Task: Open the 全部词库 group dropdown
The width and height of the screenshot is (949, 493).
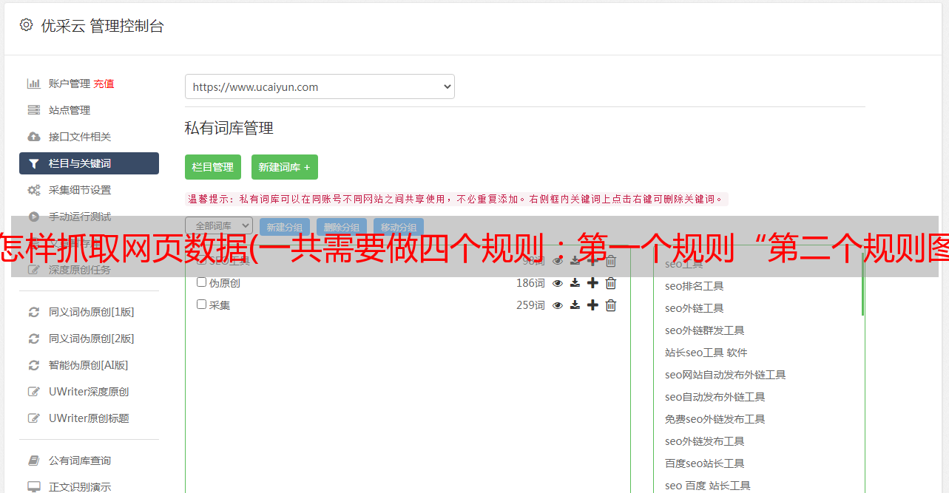Action: [x=219, y=225]
